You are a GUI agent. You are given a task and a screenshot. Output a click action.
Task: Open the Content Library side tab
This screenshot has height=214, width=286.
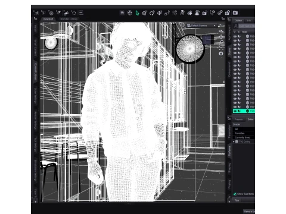(x=36, y=72)
